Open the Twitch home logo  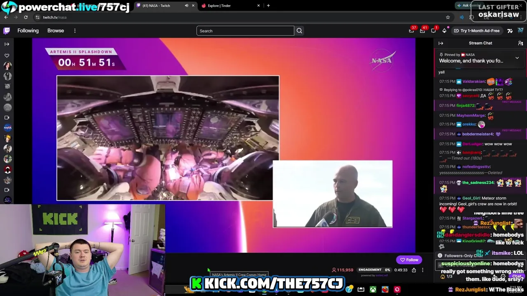(7, 30)
